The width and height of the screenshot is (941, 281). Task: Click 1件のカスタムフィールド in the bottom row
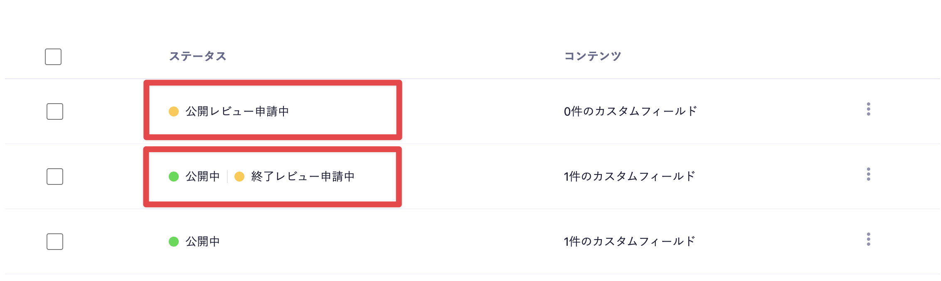coord(629,242)
